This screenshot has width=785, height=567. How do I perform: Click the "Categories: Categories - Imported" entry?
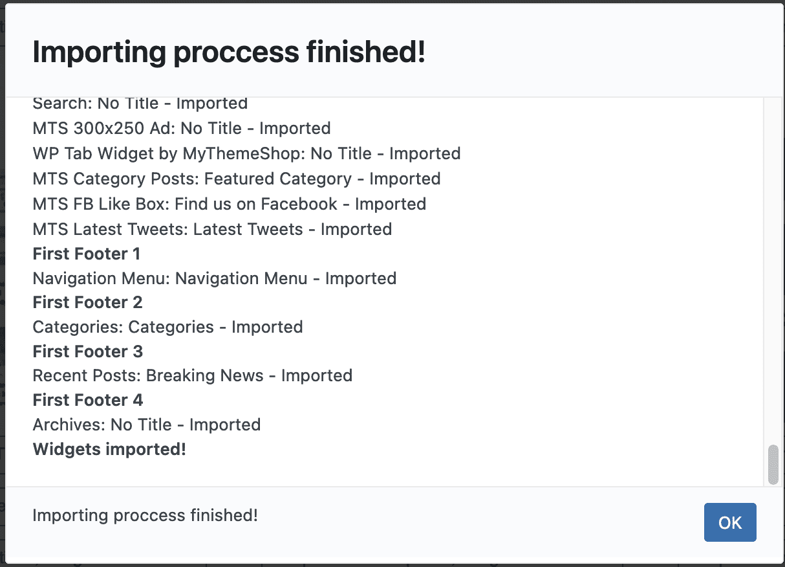click(x=167, y=327)
